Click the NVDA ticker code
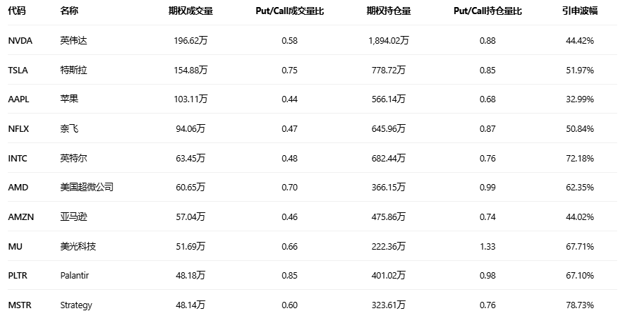 19,41
